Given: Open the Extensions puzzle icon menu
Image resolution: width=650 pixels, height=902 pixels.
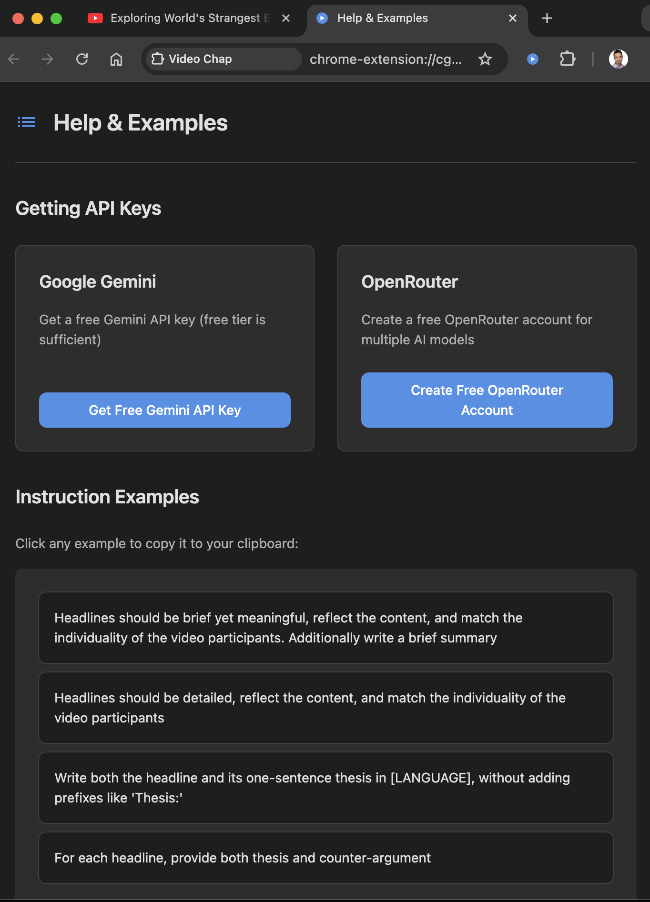Looking at the screenshot, I should click(x=568, y=59).
